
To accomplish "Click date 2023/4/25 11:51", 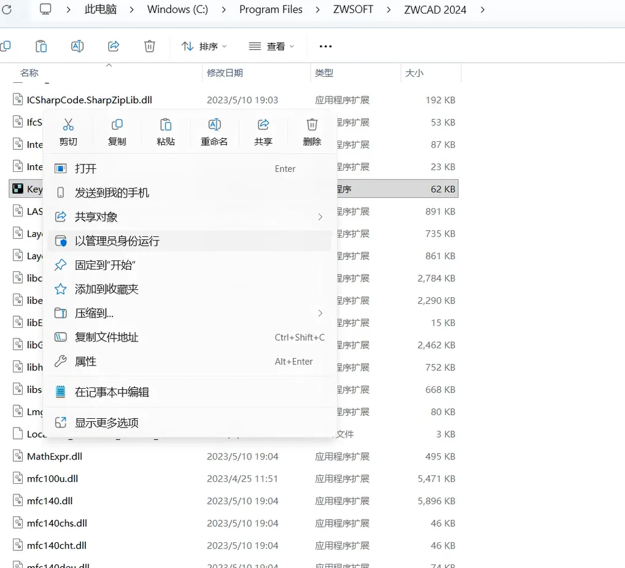I will (242, 479).
